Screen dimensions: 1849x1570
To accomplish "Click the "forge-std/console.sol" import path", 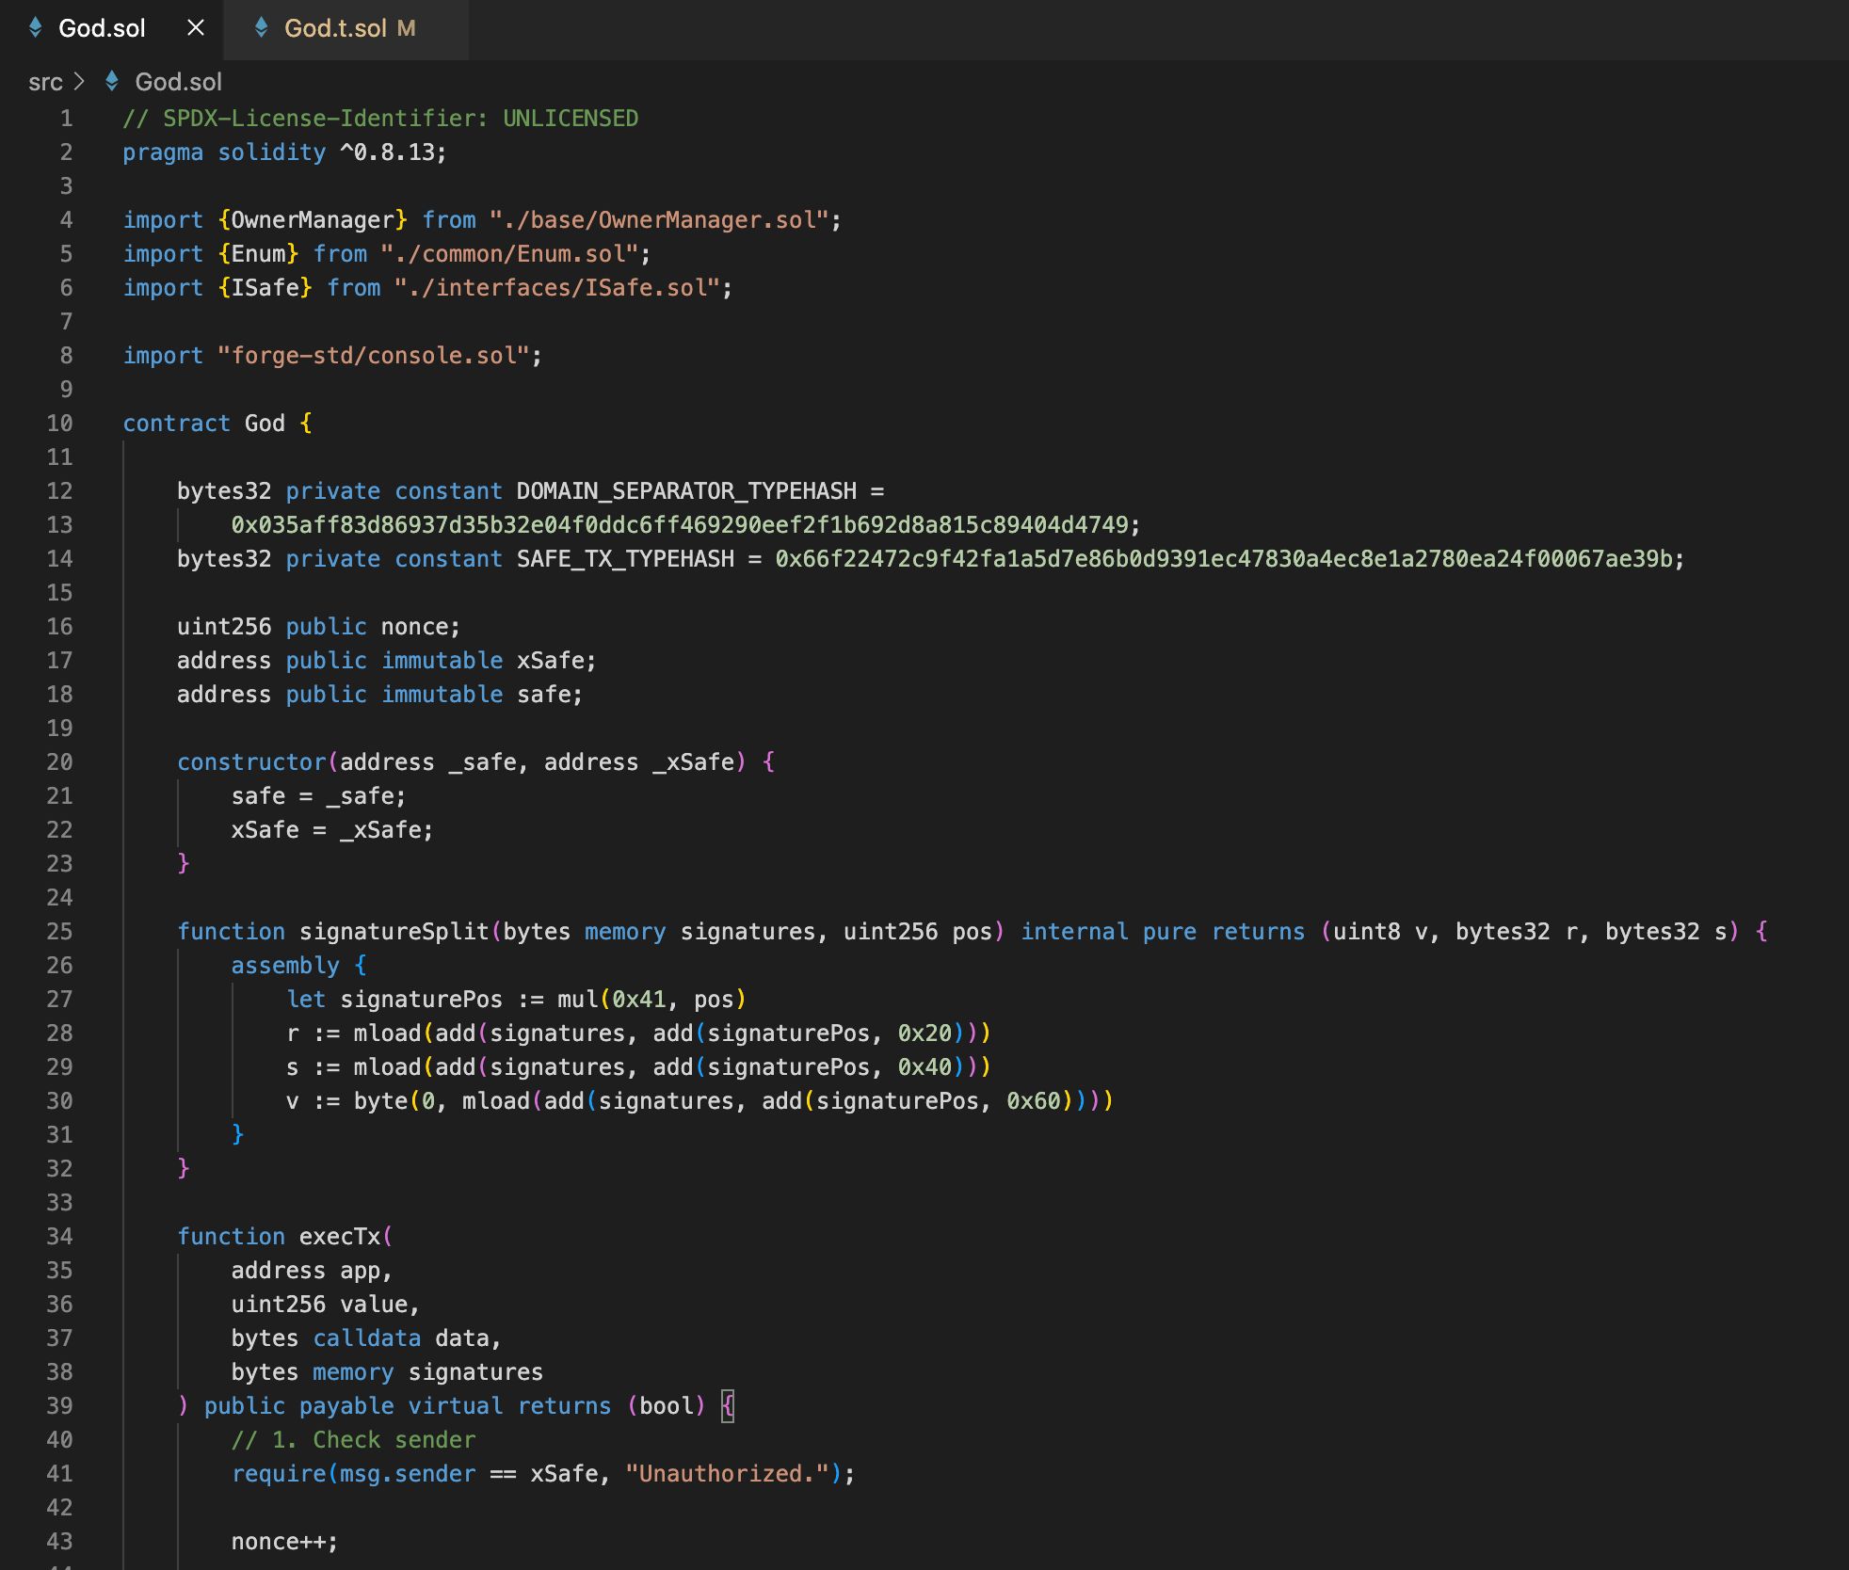I will (374, 356).
